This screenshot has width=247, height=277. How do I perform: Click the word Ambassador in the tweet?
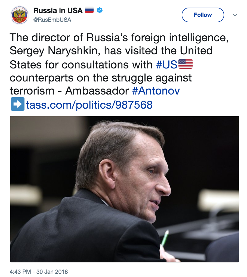97,91
